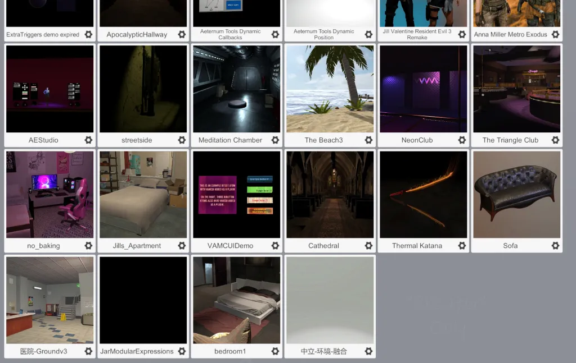
Task: Open the no_baking gaming room thumbnail
Action: (50, 195)
